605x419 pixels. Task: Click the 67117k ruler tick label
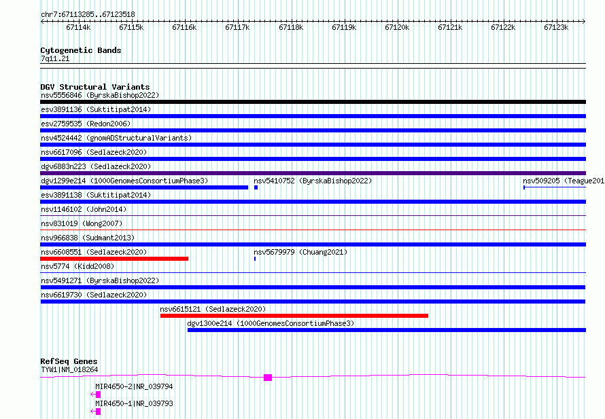click(237, 27)
